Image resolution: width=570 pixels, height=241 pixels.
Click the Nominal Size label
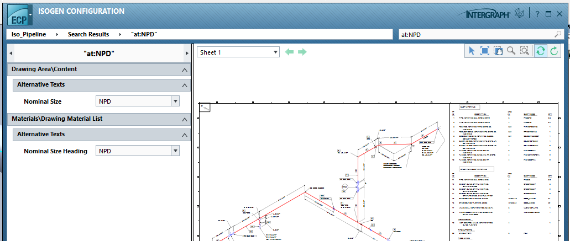43,102
